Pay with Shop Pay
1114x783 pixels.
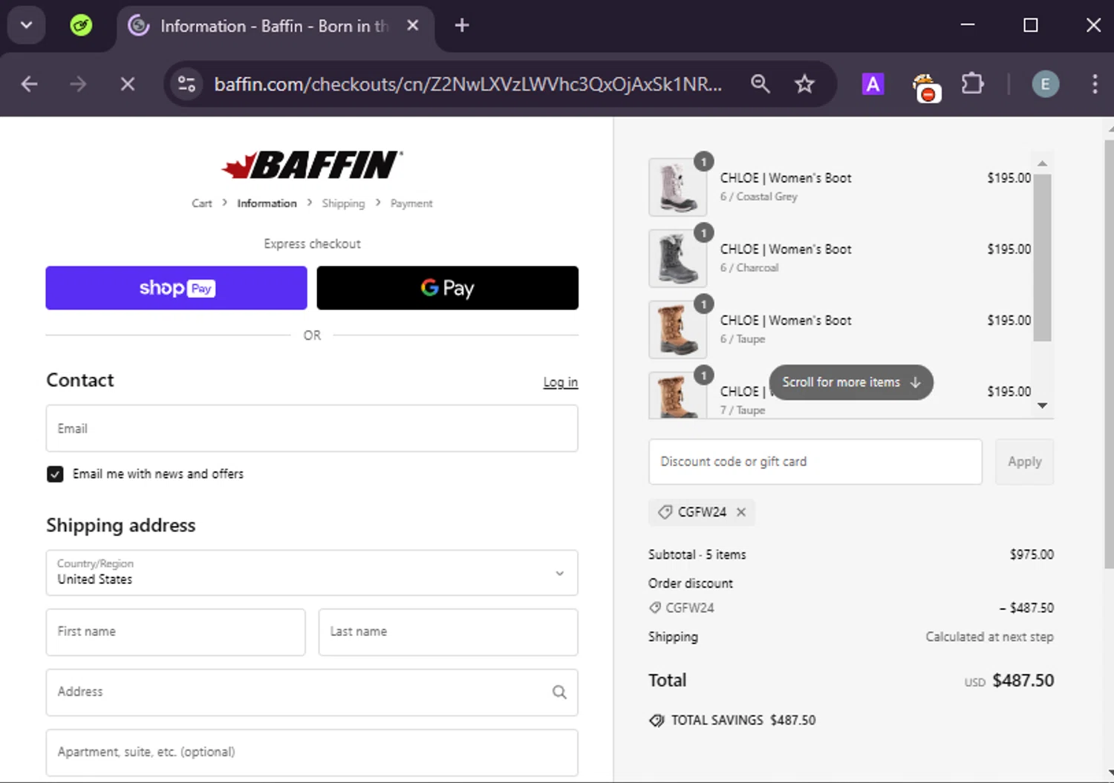[x=176, y=288]
